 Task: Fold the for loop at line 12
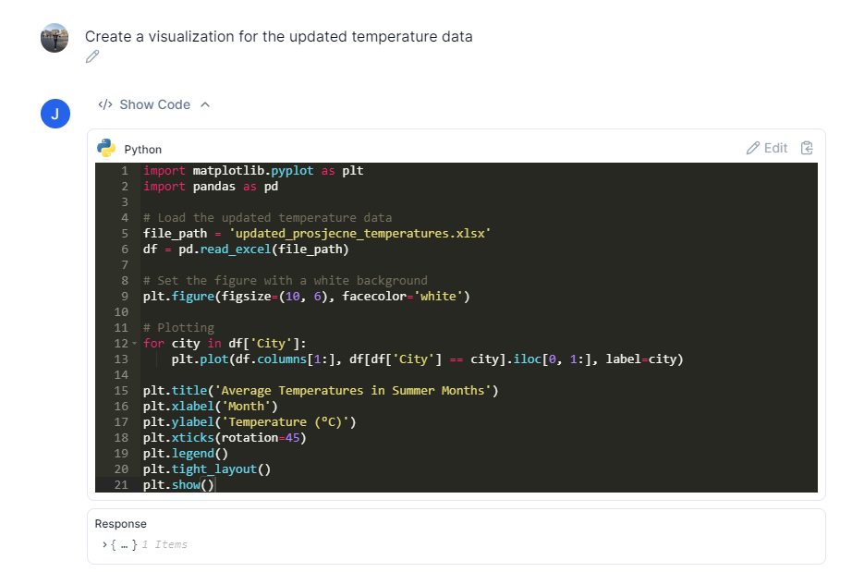pyautogui.click(x=135, y=344)
